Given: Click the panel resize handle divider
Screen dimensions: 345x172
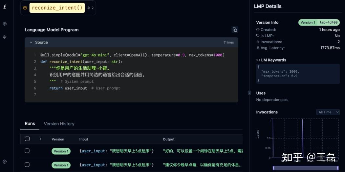Looking at the screenshot, I should 249,93.
